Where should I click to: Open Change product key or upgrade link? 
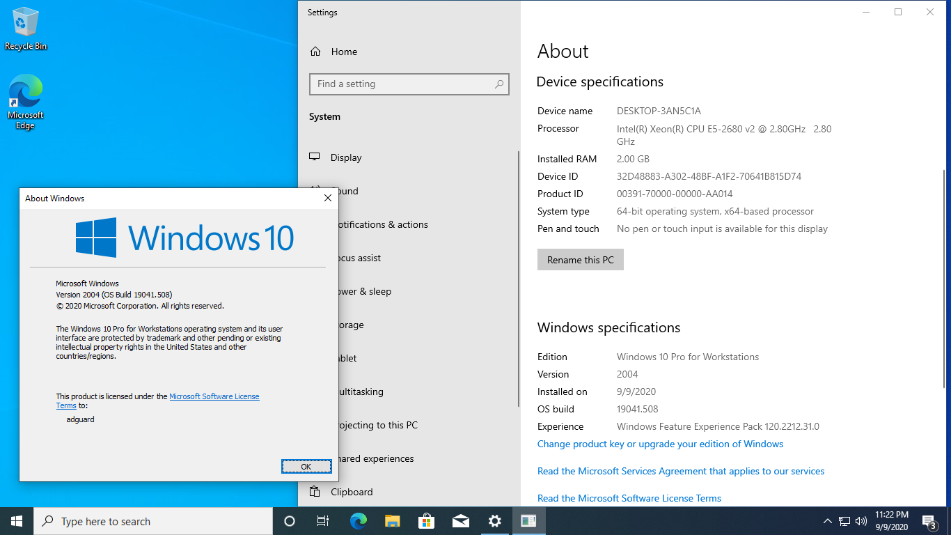pyautogui.click(x=660, y=444)
